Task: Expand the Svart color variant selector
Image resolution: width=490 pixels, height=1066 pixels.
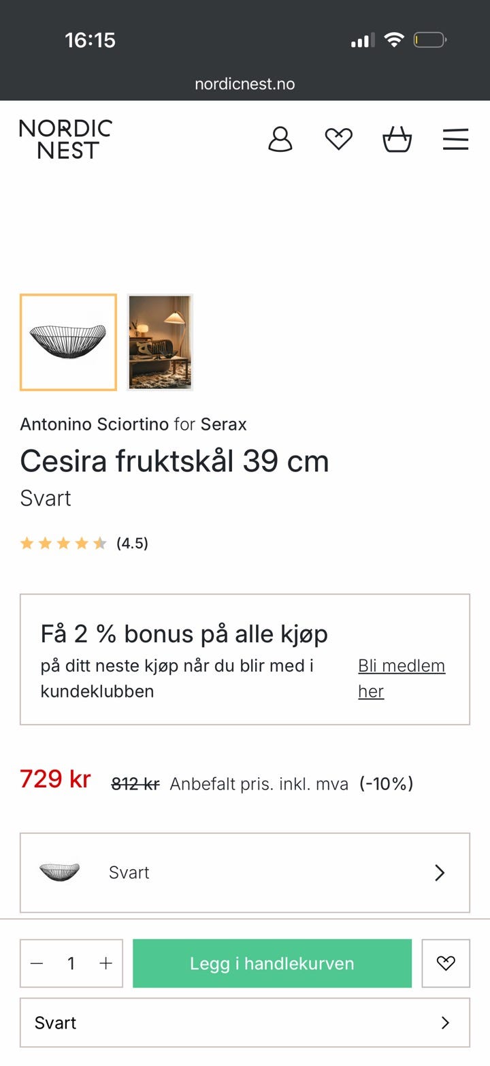Action: pyautogui.click(x=245, y=873)
